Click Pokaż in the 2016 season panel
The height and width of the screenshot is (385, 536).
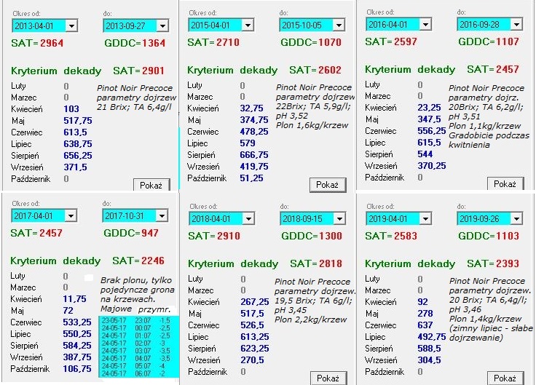coord(504,184)
